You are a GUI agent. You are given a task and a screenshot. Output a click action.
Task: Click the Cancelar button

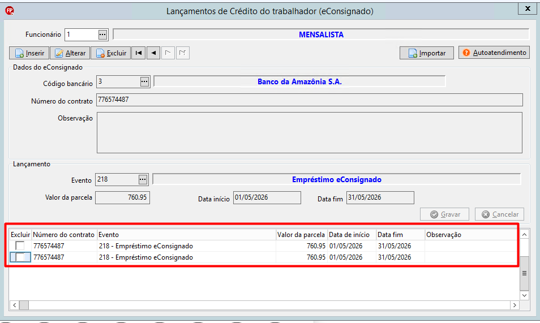(499, 214)
